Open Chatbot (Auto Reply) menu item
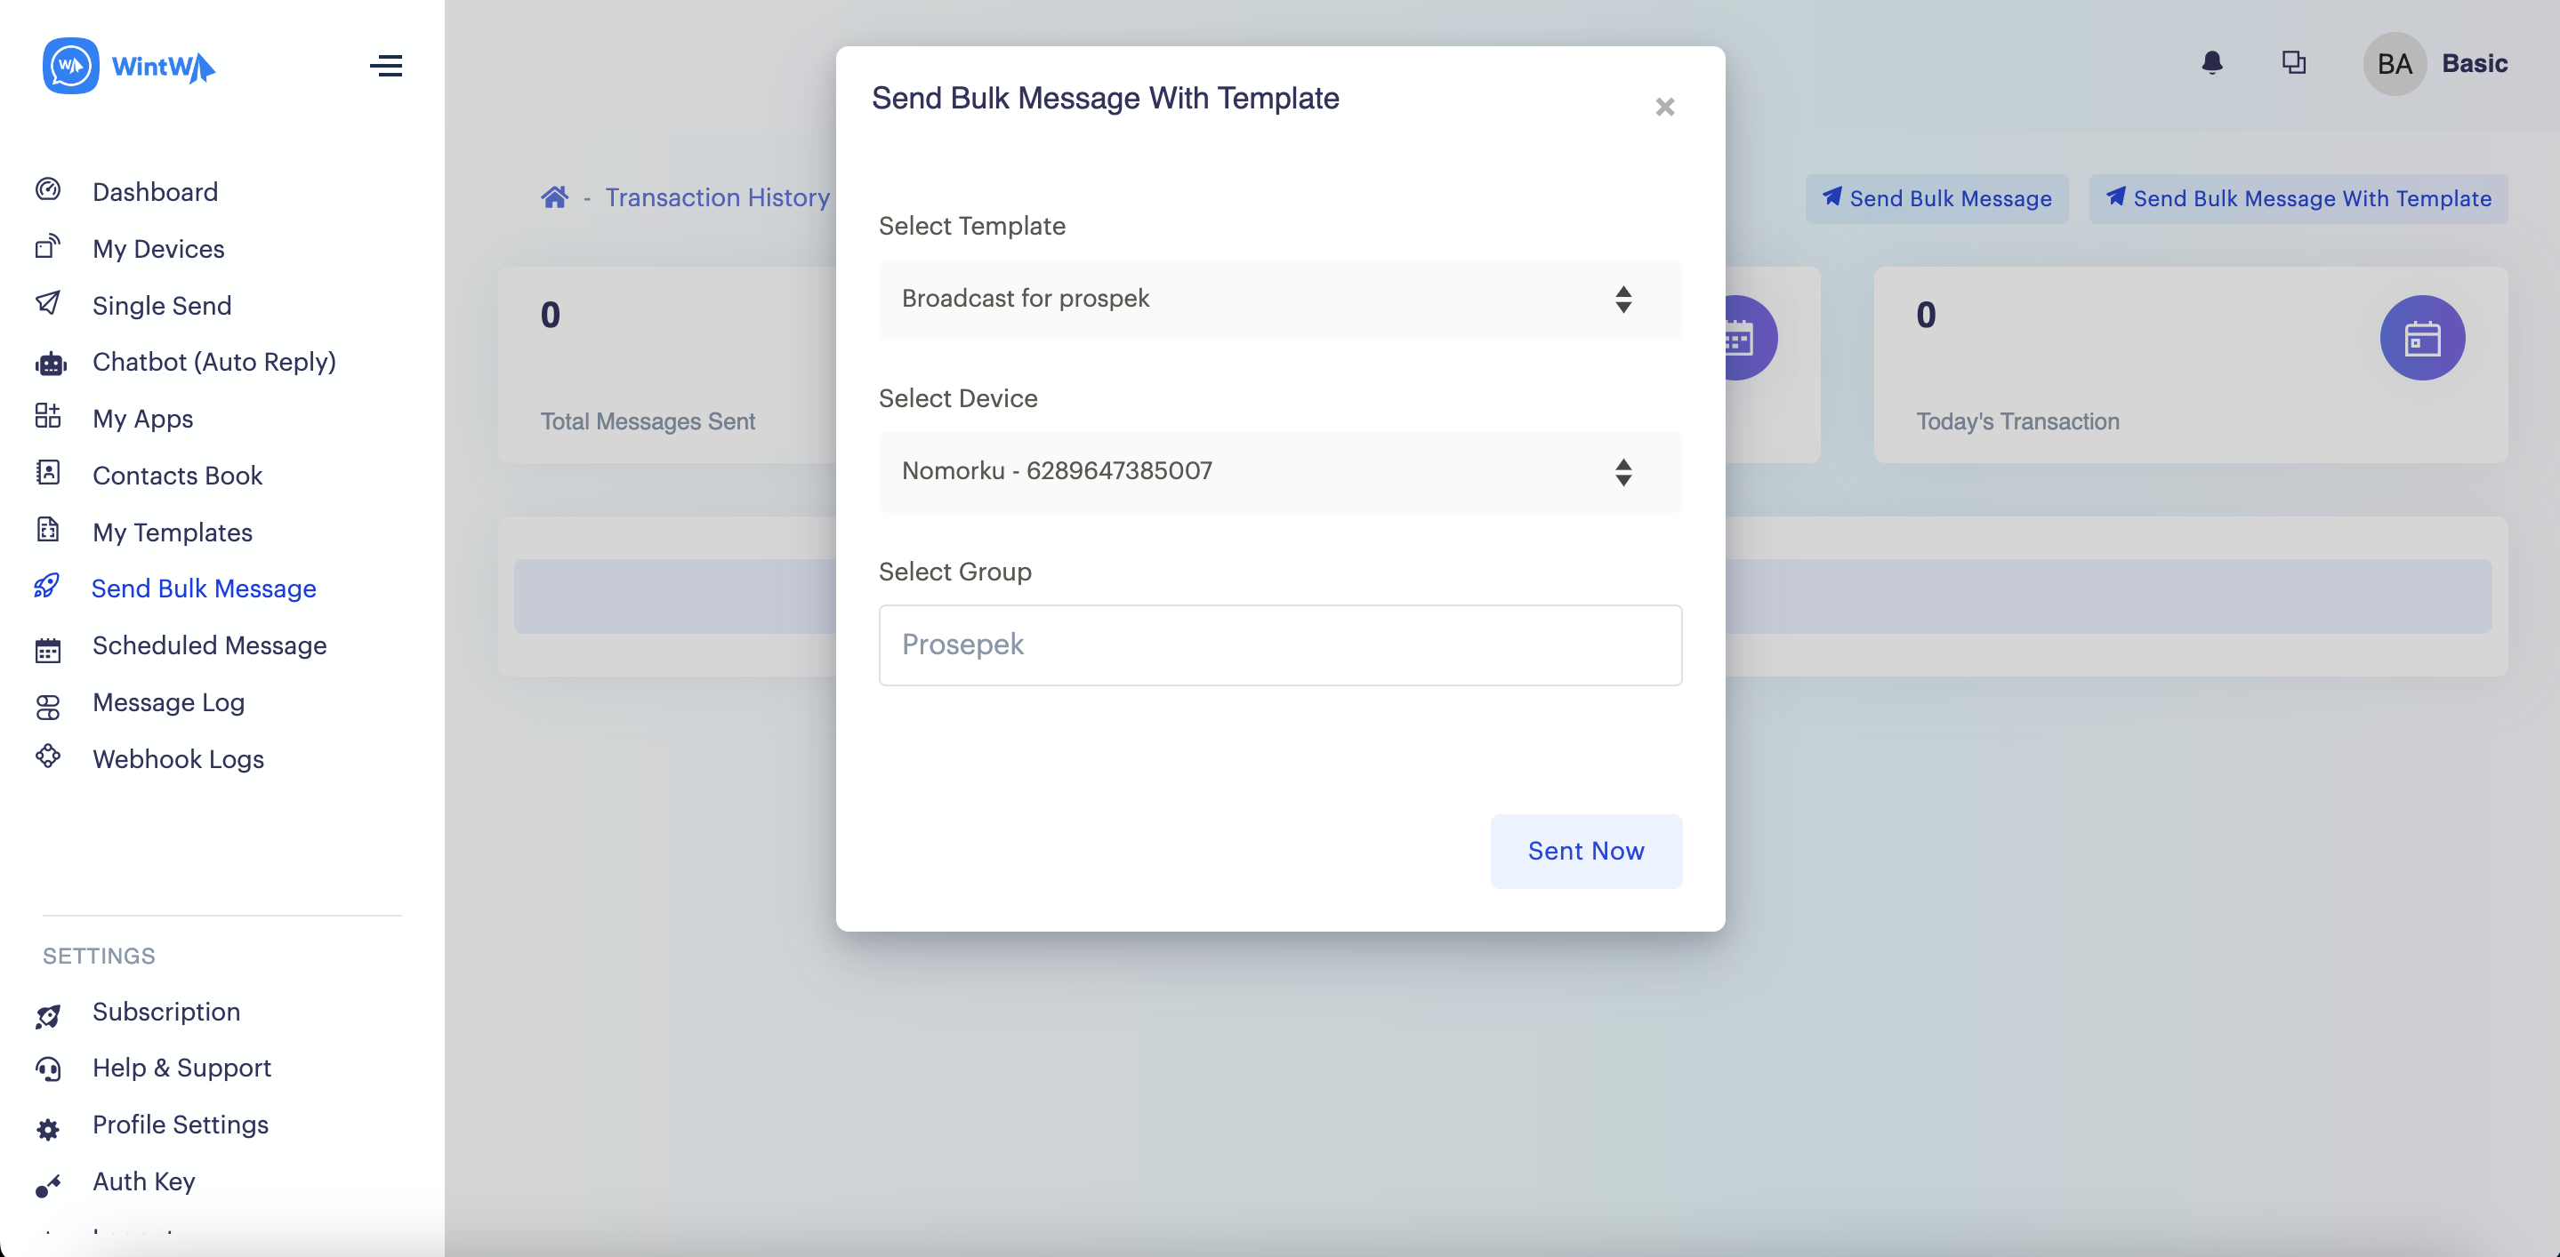2560x1257 pixels. pos(213,362)
